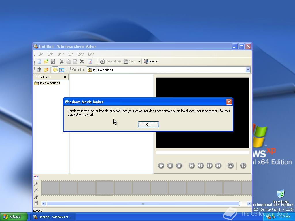Click the Record Narration microphone icon
Image resolution: width=295 pixels, height=221 pixels.
(x=36, y=197)
